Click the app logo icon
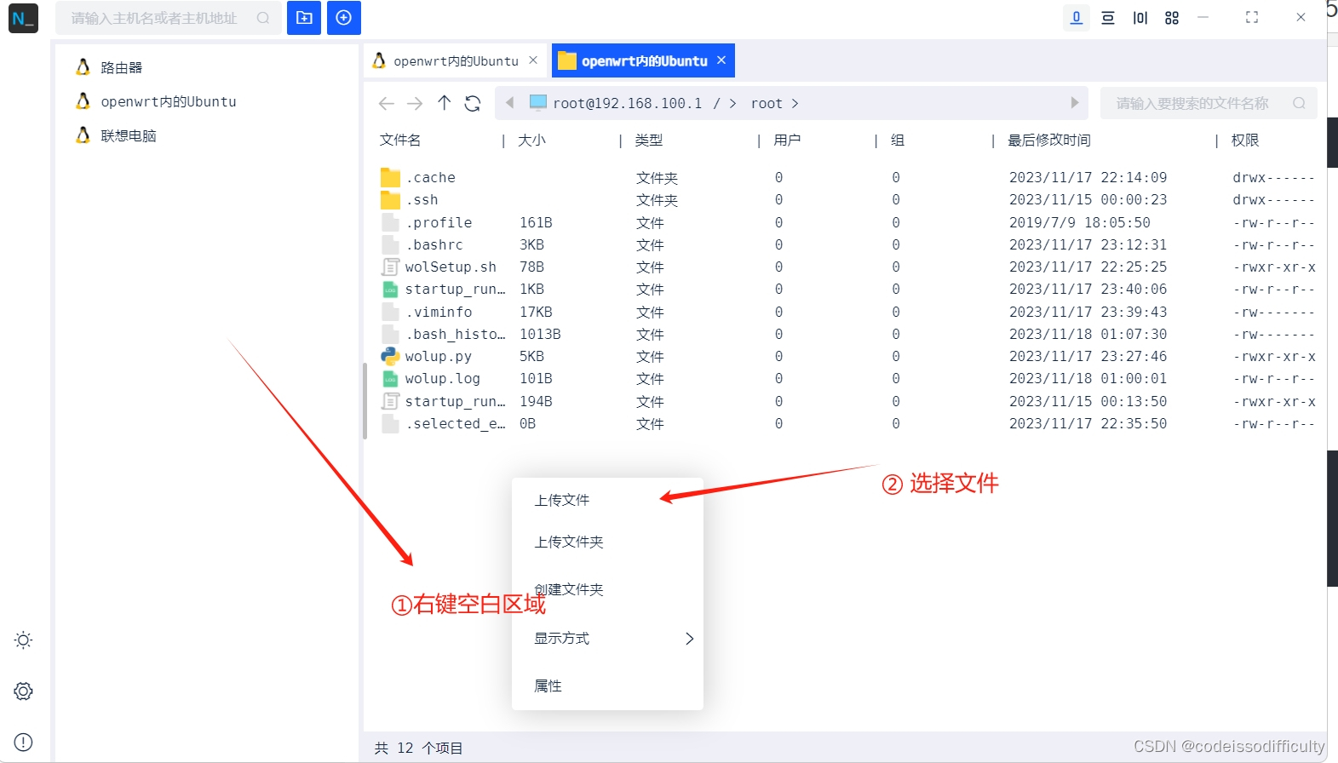1338x763 pixels. 23,18
